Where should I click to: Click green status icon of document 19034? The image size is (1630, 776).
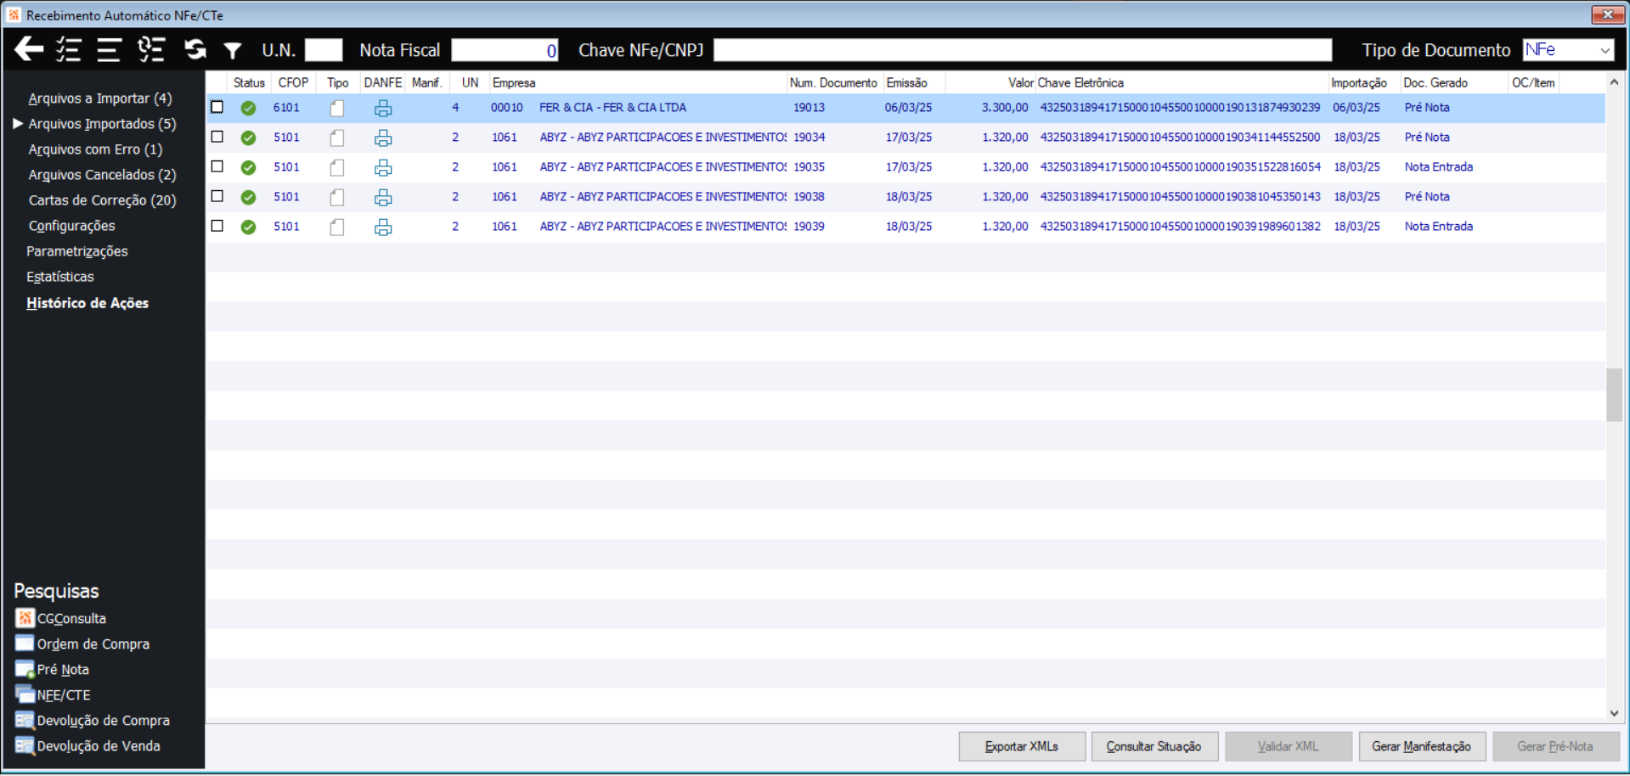coord(248,138)
